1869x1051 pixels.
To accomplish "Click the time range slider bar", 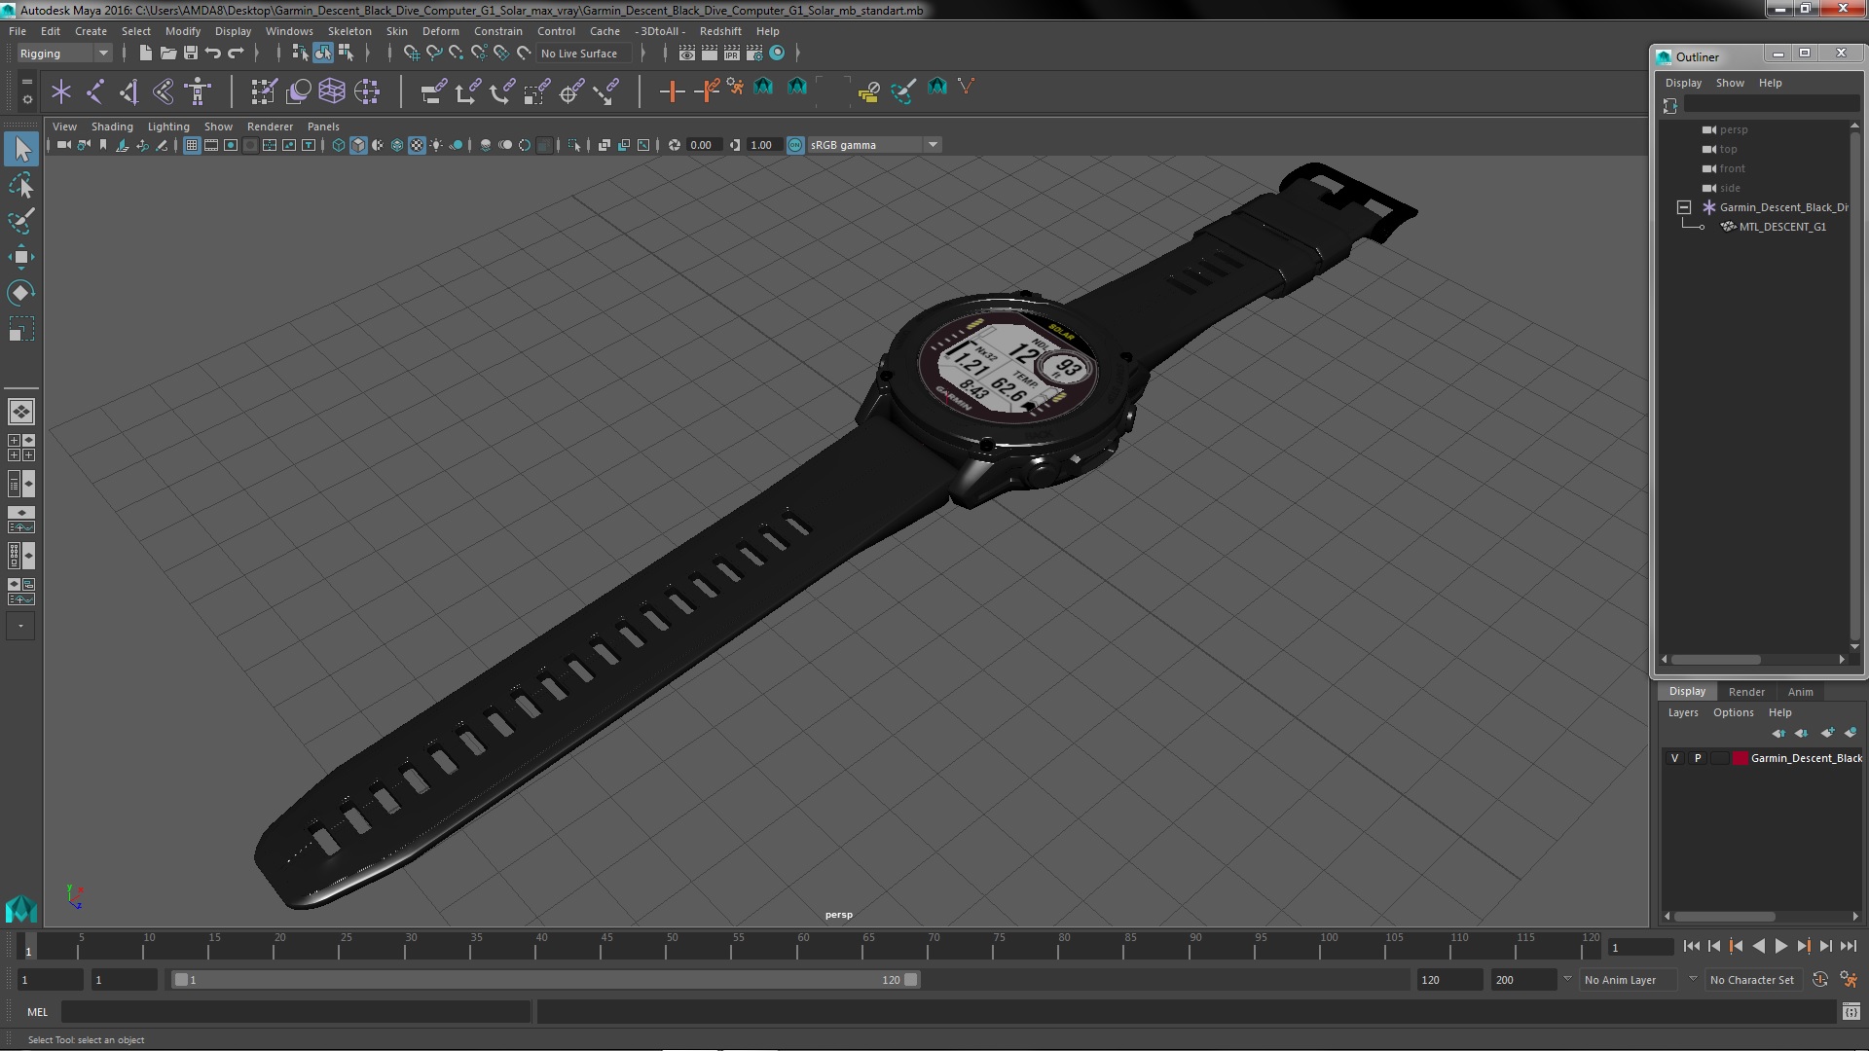I will point(545,980).
